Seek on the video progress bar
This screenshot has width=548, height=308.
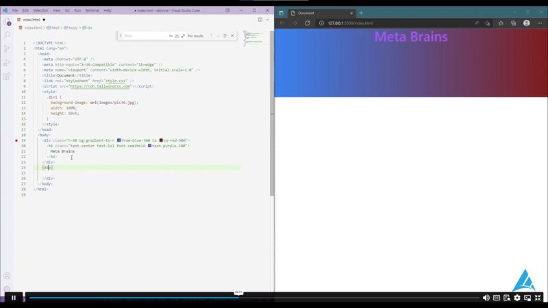pos(254,298)
